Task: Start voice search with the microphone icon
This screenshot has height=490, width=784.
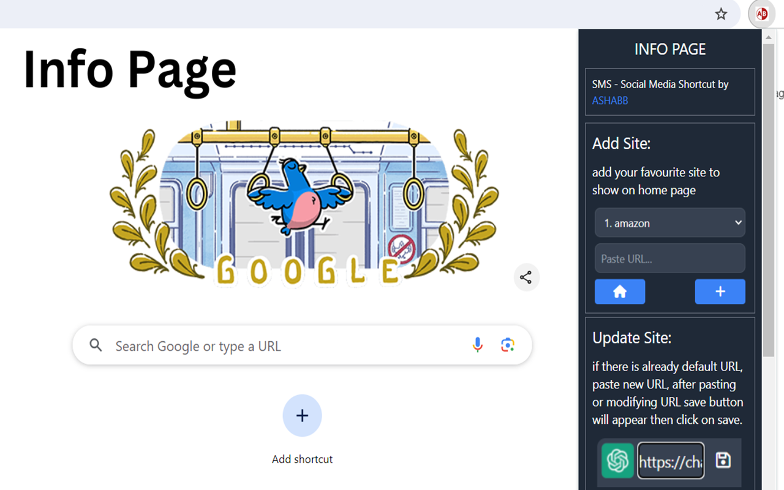Action: point(478,345)
